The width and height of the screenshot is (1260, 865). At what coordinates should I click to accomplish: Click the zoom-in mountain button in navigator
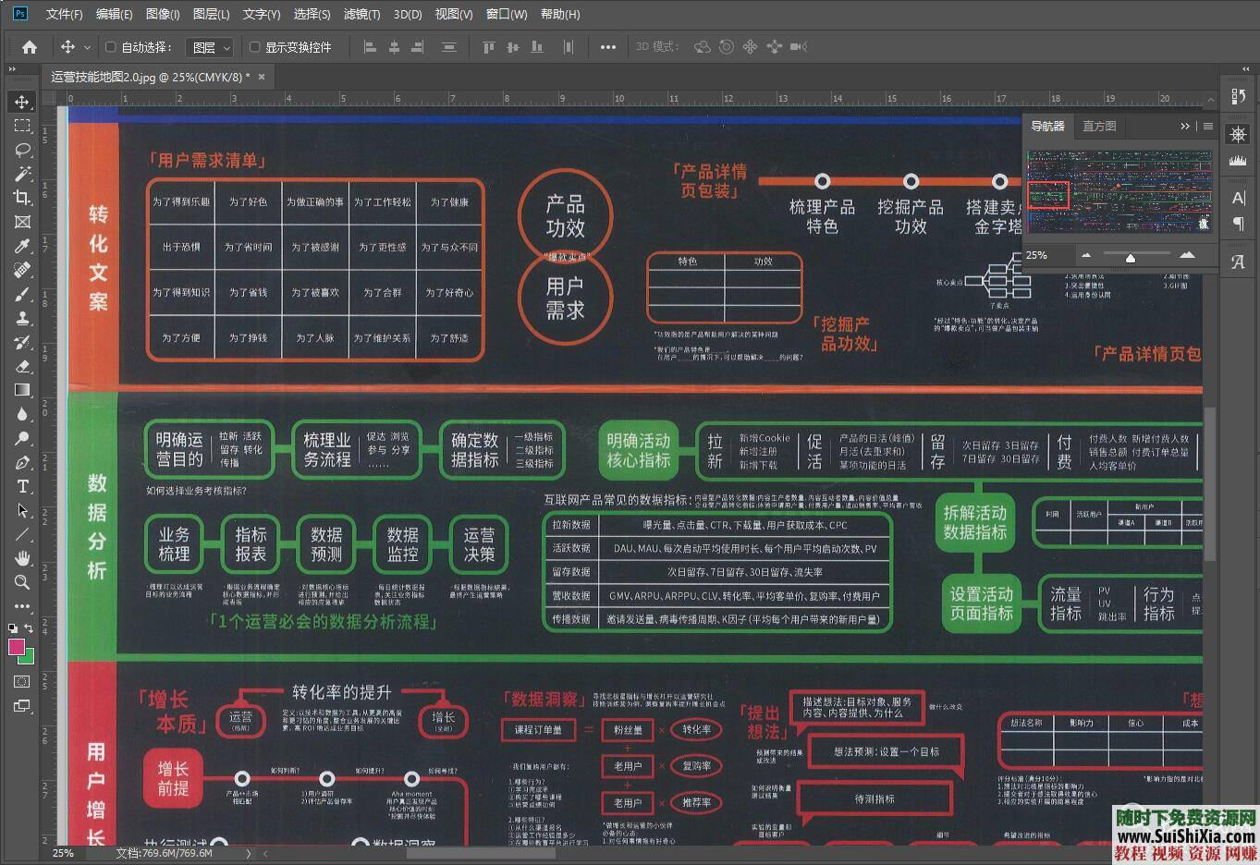point(1187,255)
